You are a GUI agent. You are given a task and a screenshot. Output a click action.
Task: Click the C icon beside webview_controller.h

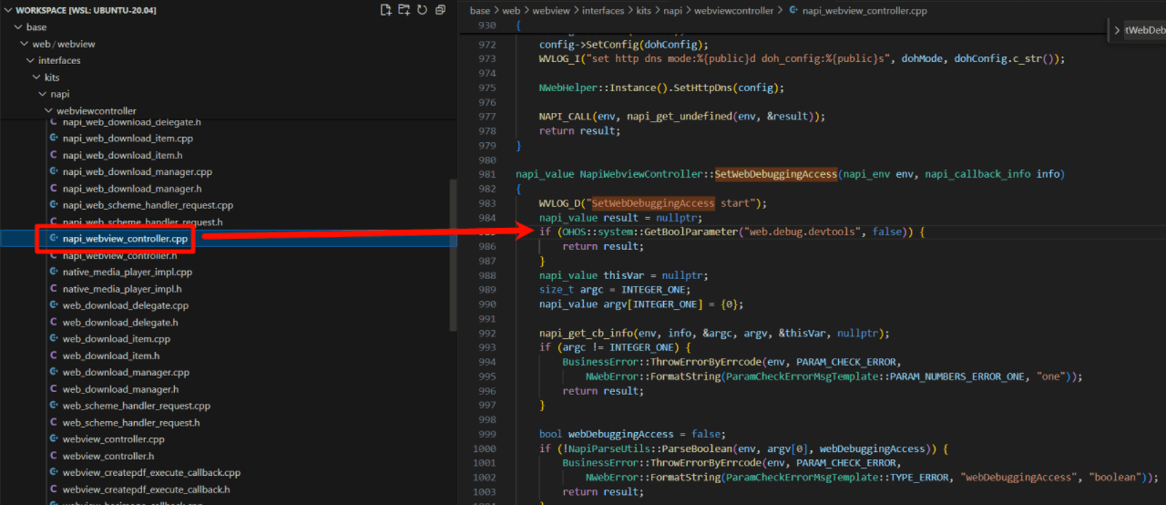click(54, 456)
